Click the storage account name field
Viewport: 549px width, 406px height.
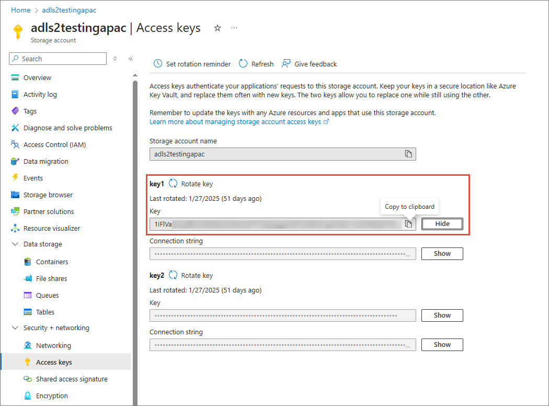coord(282,154)
